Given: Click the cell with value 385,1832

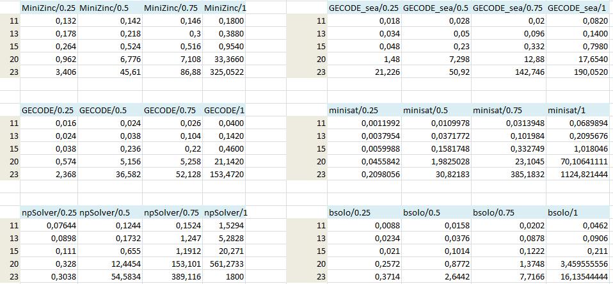Looking at the screenshot, I should coord(509,175).
